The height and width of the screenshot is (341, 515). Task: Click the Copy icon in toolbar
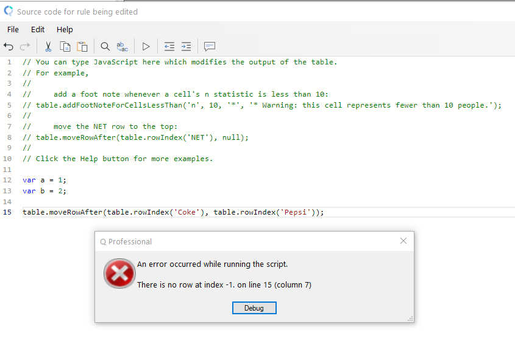[65, 46]
